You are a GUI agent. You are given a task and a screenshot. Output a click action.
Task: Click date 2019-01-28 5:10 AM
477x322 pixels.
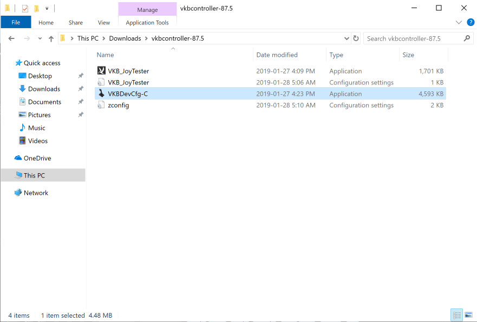(286, 105)
